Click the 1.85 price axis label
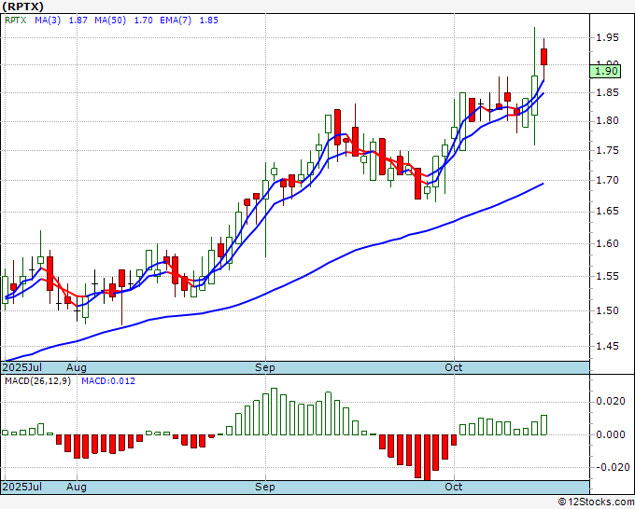The width and height of the screenshot is (635, 509). point(608,92)
